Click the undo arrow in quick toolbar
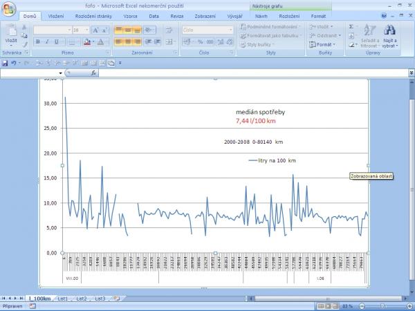This screenshot has width=415, height=311. pos(15,62)
